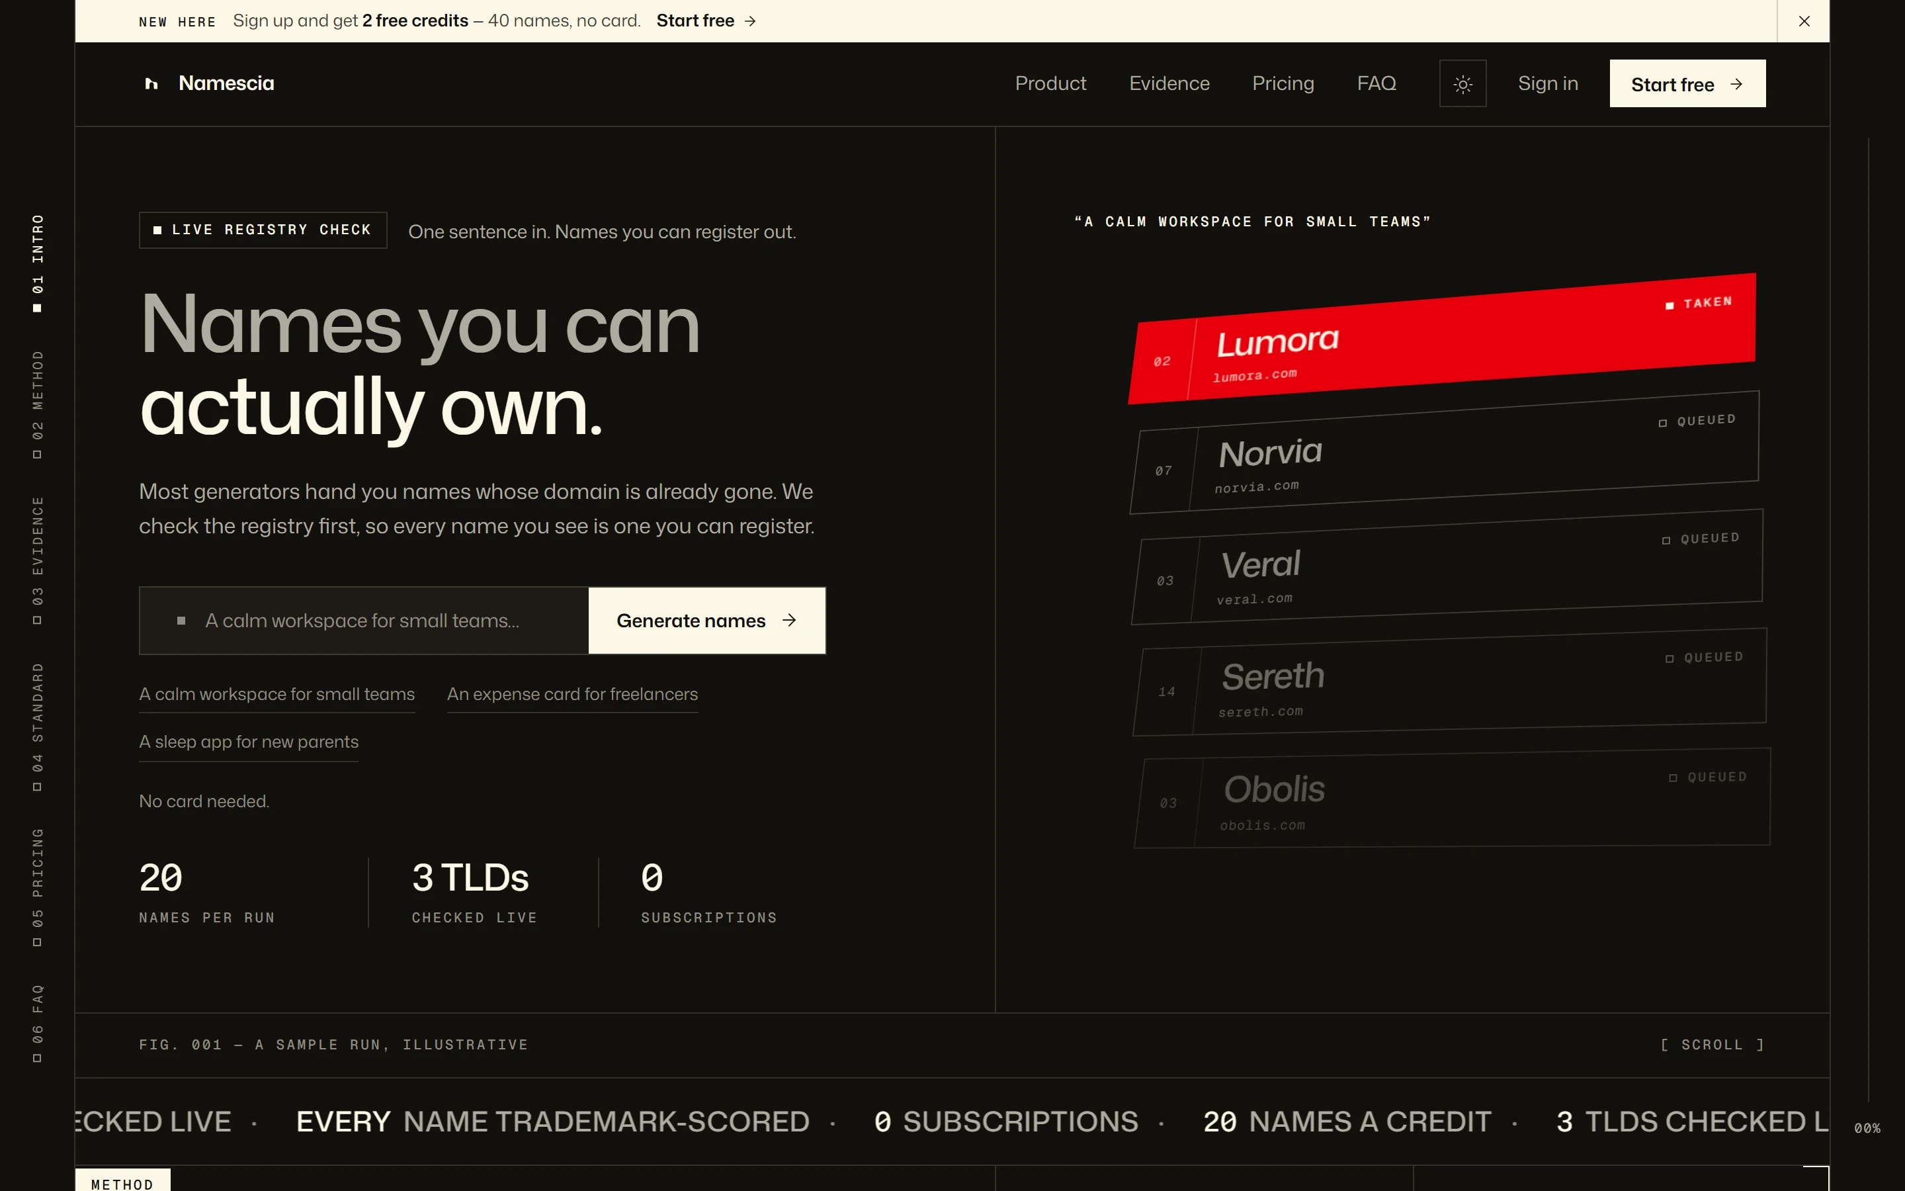Jump to 01 INTRO in side rail

pyautogui.click(x=37, y=263)
